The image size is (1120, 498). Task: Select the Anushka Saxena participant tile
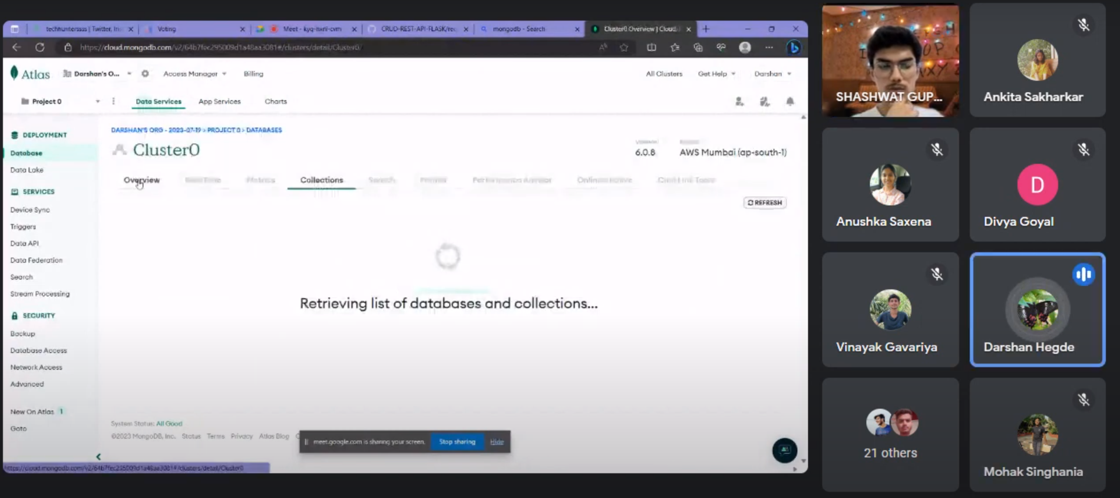(x=890, y=184)
